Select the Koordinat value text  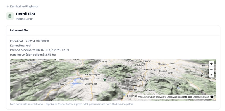coord(37,41)
